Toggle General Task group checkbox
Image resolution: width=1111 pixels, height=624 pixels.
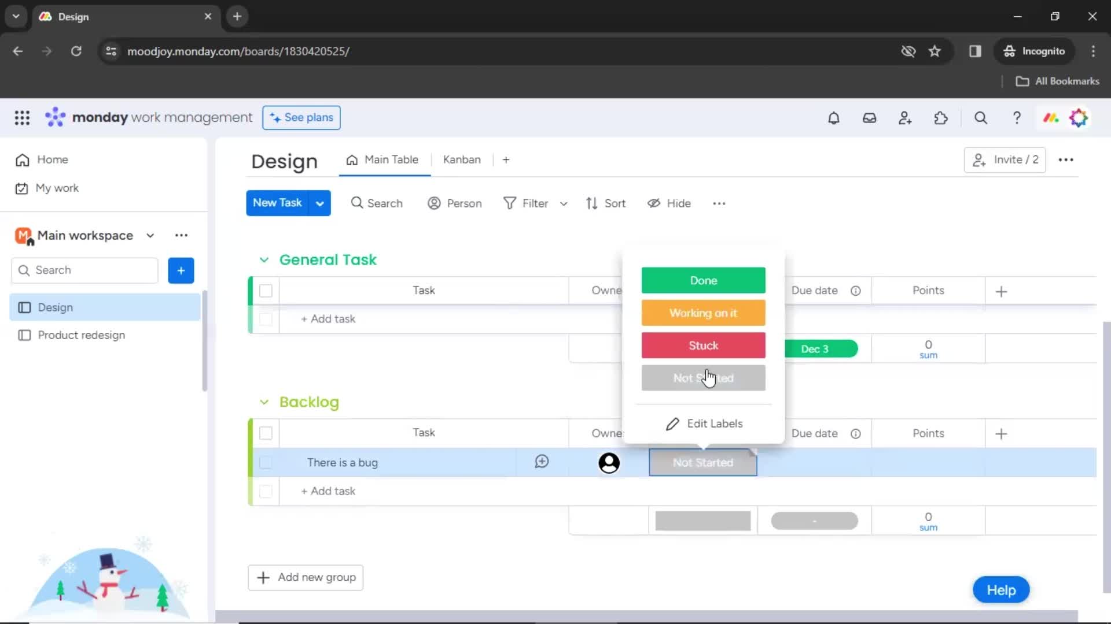266,289
